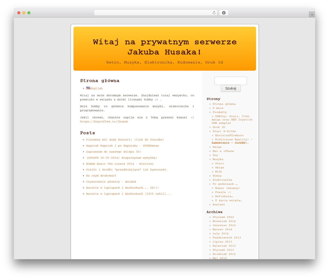Open the 'Elektronika' page
The width and height of the screenshot is (329, 279).
(x=222, y=180)
